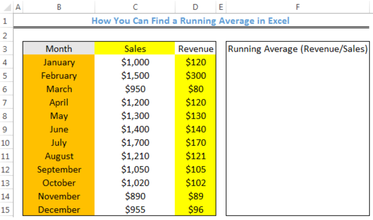The width and height of the screenshot is (373, 220).
Task: Select the Revenue header cell
Action: [x=195, y=49]
